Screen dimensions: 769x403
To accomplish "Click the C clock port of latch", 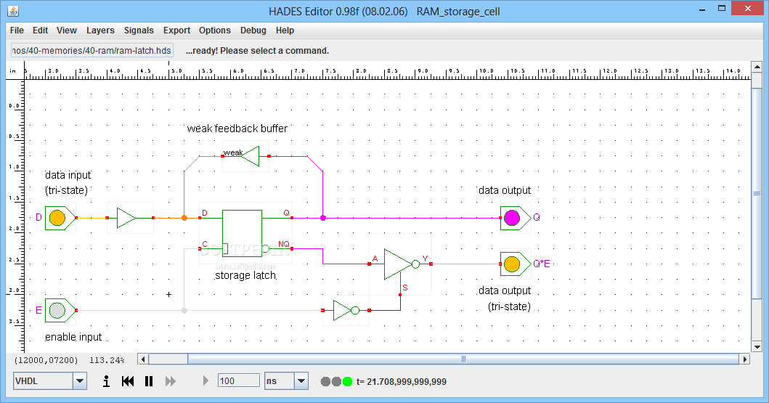I will [x=200, y=248].
